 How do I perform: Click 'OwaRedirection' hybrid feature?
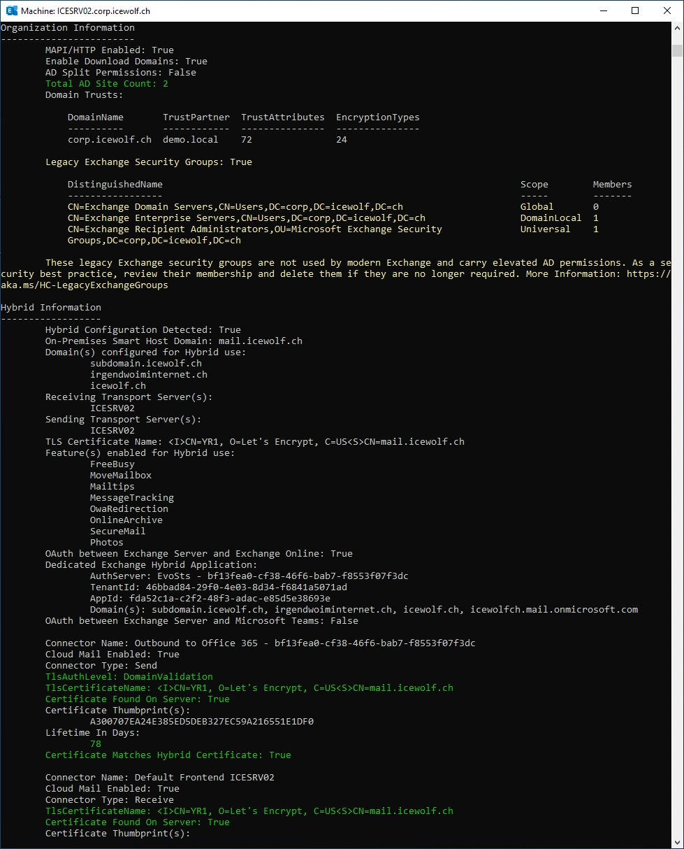coord(129,509)
